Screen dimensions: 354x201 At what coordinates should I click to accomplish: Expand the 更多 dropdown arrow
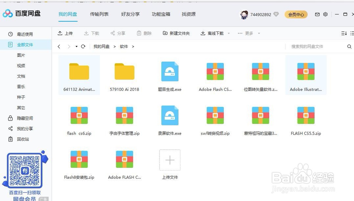click(x=259, y=33)
